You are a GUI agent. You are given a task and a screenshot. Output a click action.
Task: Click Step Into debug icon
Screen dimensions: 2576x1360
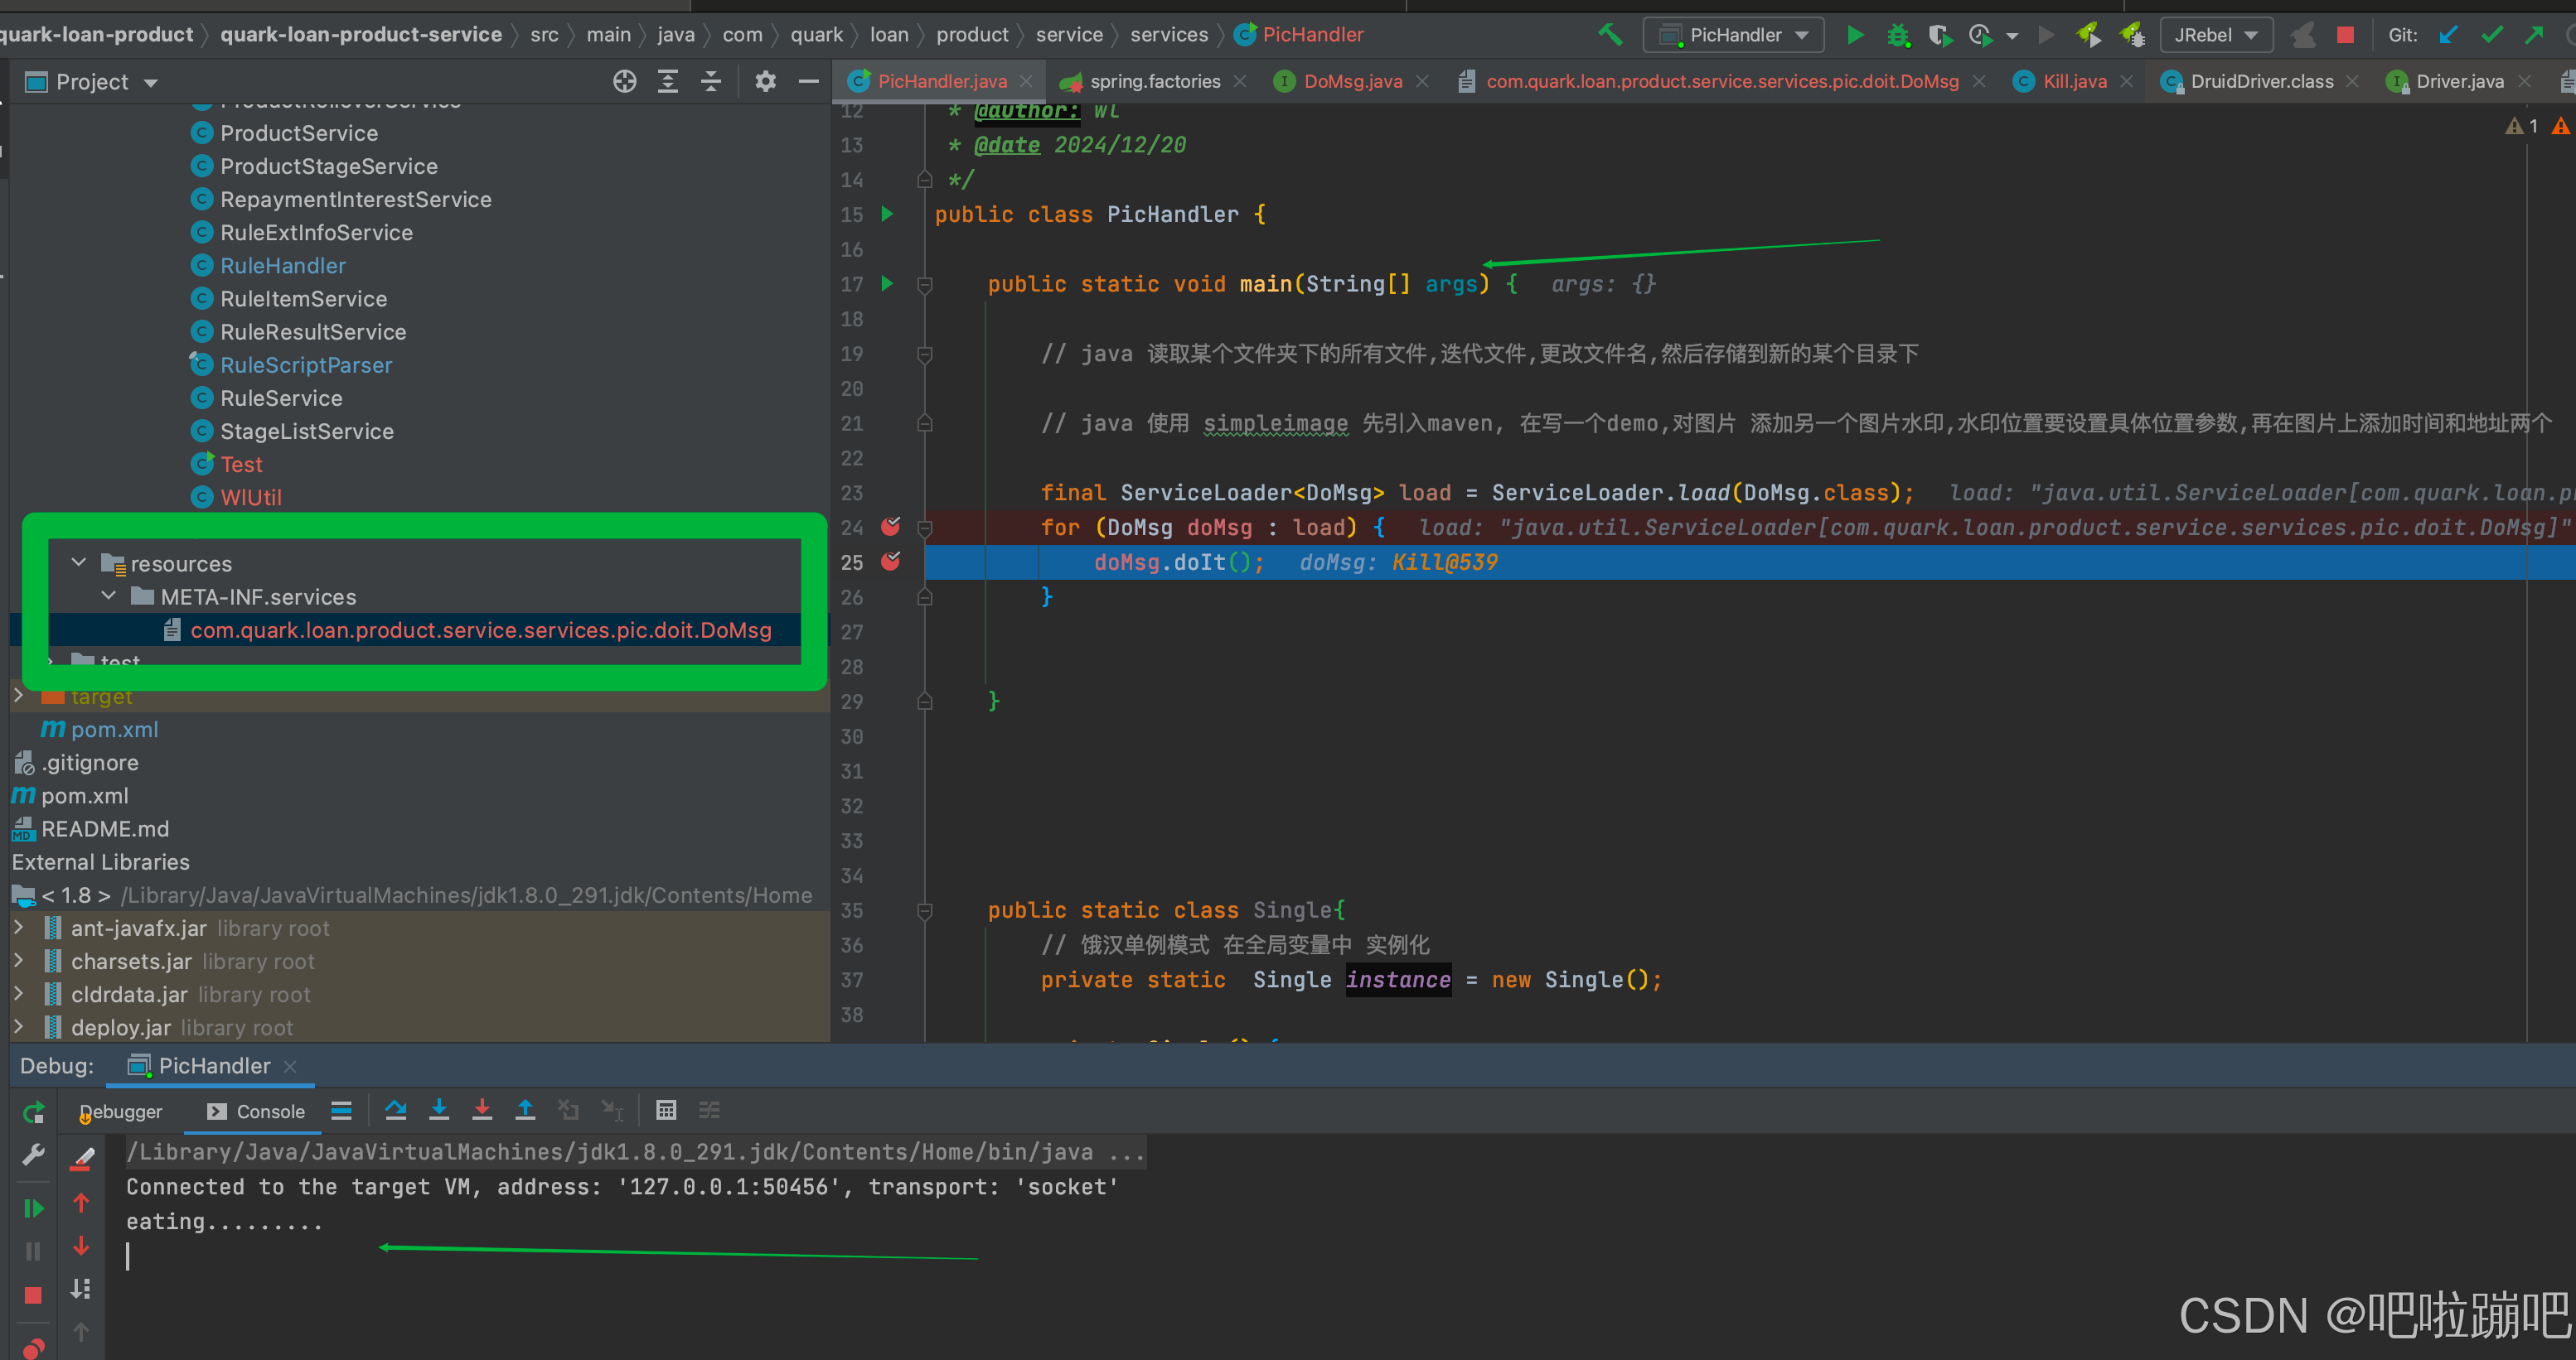(x=438, y=1110)
